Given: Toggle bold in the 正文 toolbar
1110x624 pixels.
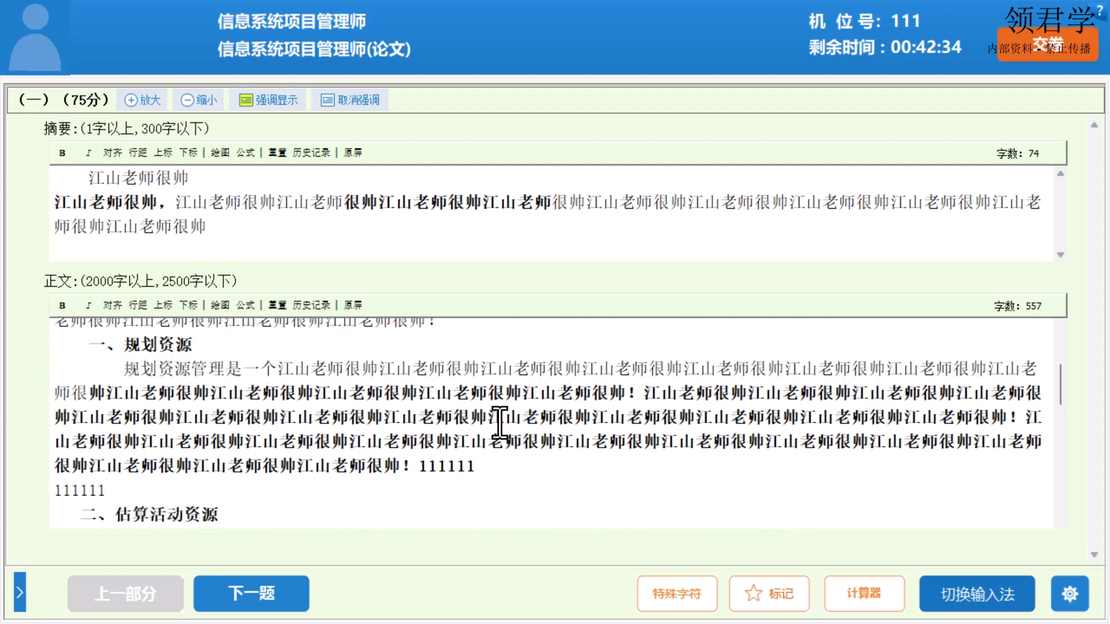Looking at the screenshot, I should (62, 306).
